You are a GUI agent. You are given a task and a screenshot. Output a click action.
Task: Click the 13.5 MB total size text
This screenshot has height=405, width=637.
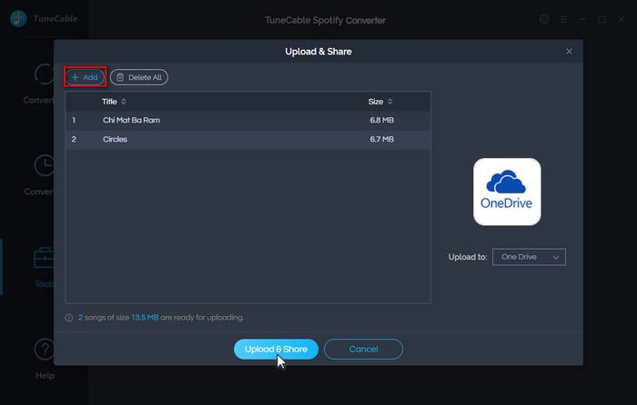(x=145, y=318)
